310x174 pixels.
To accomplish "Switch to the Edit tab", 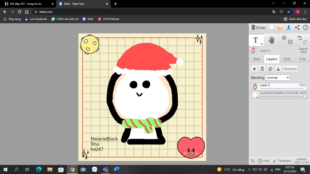I will point(287,59).
